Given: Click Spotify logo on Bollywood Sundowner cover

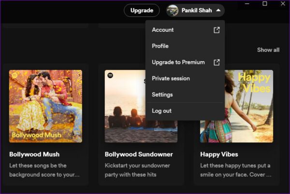Looking at the screenshot, I should click(x=110, y=76).
